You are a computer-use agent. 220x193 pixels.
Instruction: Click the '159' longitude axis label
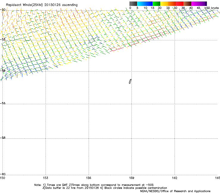pyautogui.click(x=131, y=178)
